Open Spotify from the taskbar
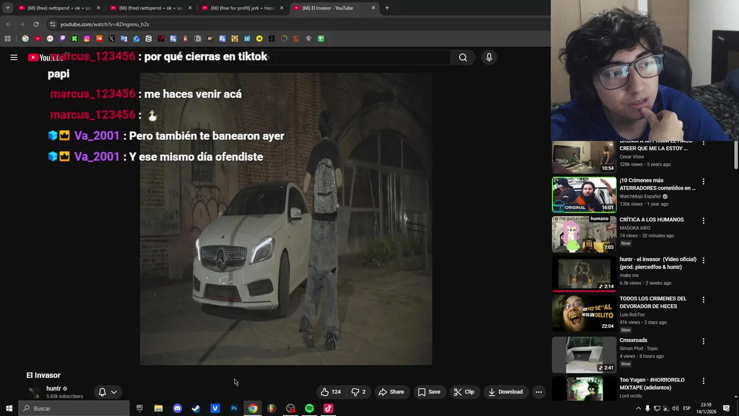Screen dimensions: 739x416 coord(309,408)
